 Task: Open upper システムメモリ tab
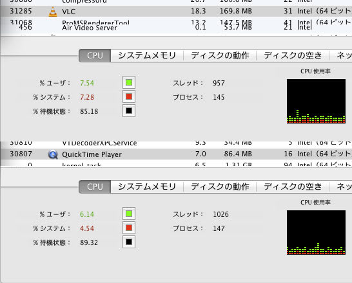click(x=147, y=55)
